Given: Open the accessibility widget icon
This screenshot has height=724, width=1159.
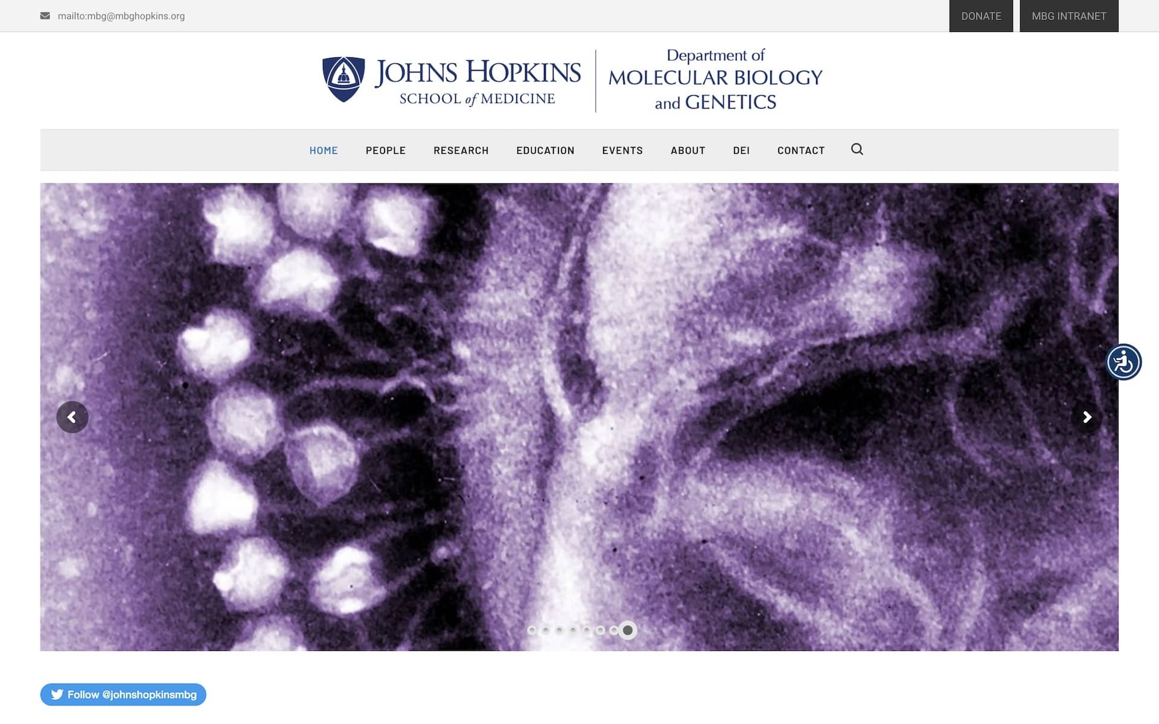Looking at the screenshot, I should (x=1123, y=363).
